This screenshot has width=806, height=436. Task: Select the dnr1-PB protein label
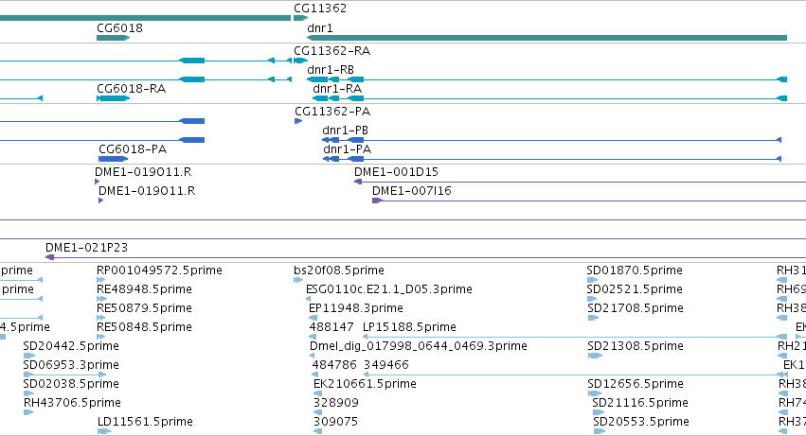(x=345, y=130)
